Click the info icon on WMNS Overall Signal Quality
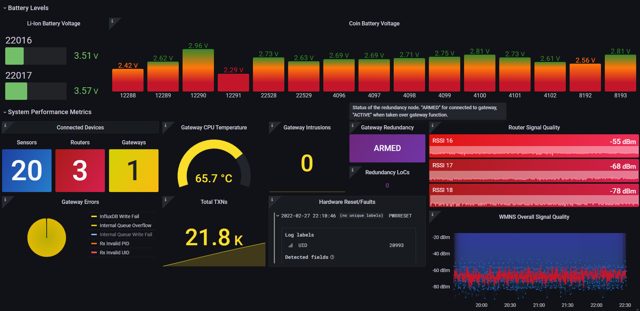The image size is (640, 311). click(432, 214)
